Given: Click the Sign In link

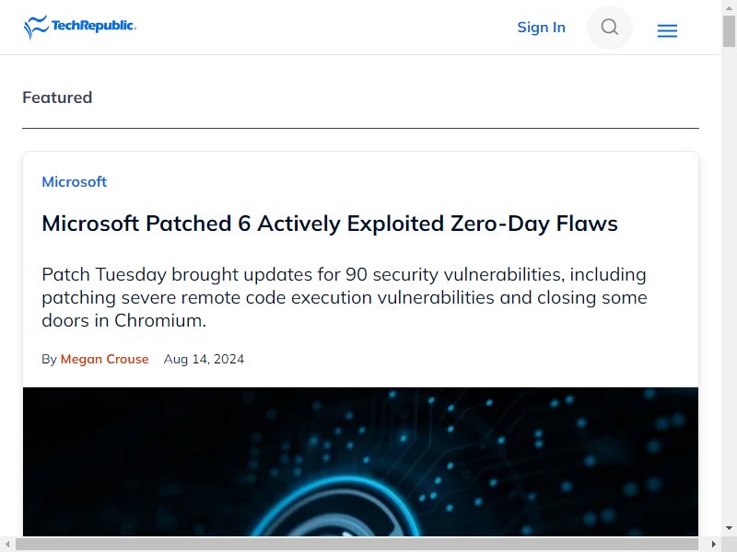Looking at the screenshot, I should [x=541, y=28].
